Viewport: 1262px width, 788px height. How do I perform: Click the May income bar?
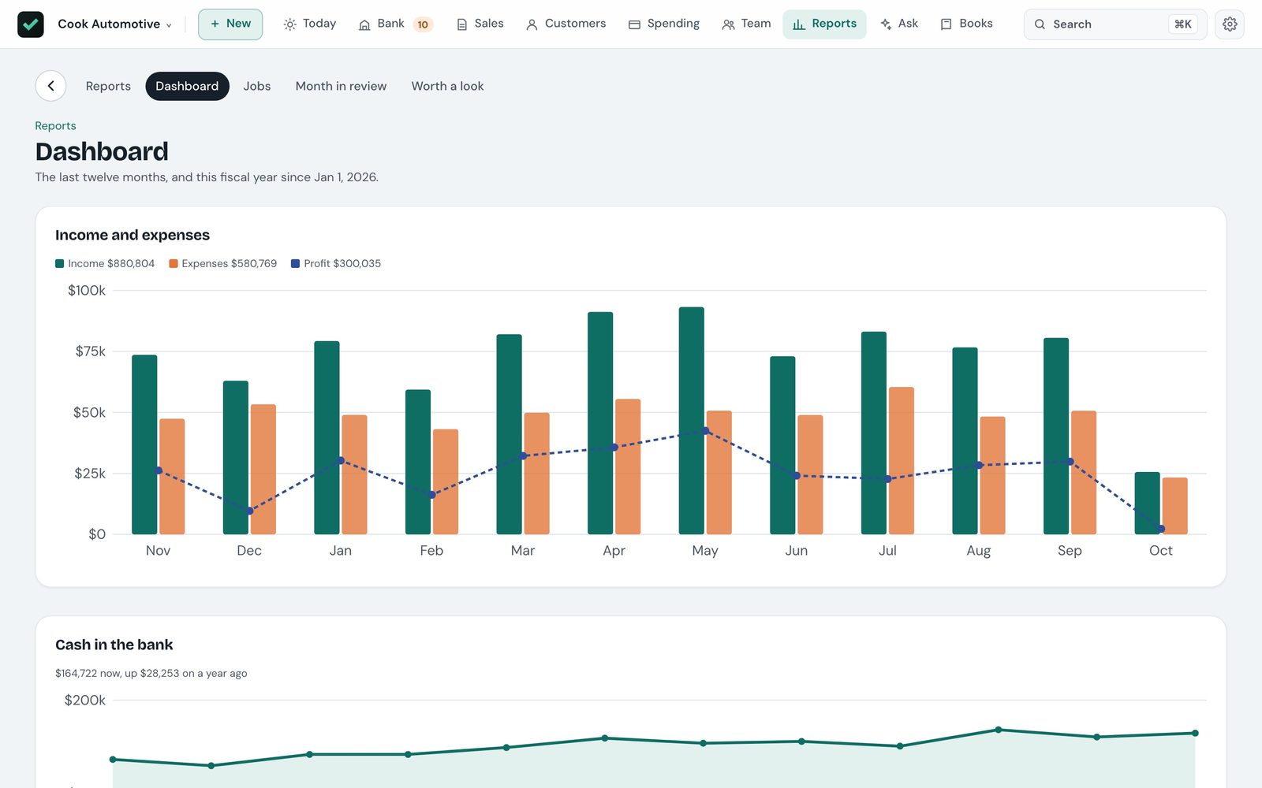point(692,421)
